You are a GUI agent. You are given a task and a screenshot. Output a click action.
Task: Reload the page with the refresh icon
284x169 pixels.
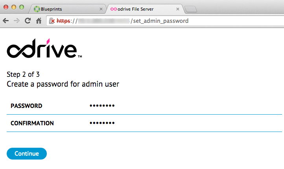tap(28, 21)
